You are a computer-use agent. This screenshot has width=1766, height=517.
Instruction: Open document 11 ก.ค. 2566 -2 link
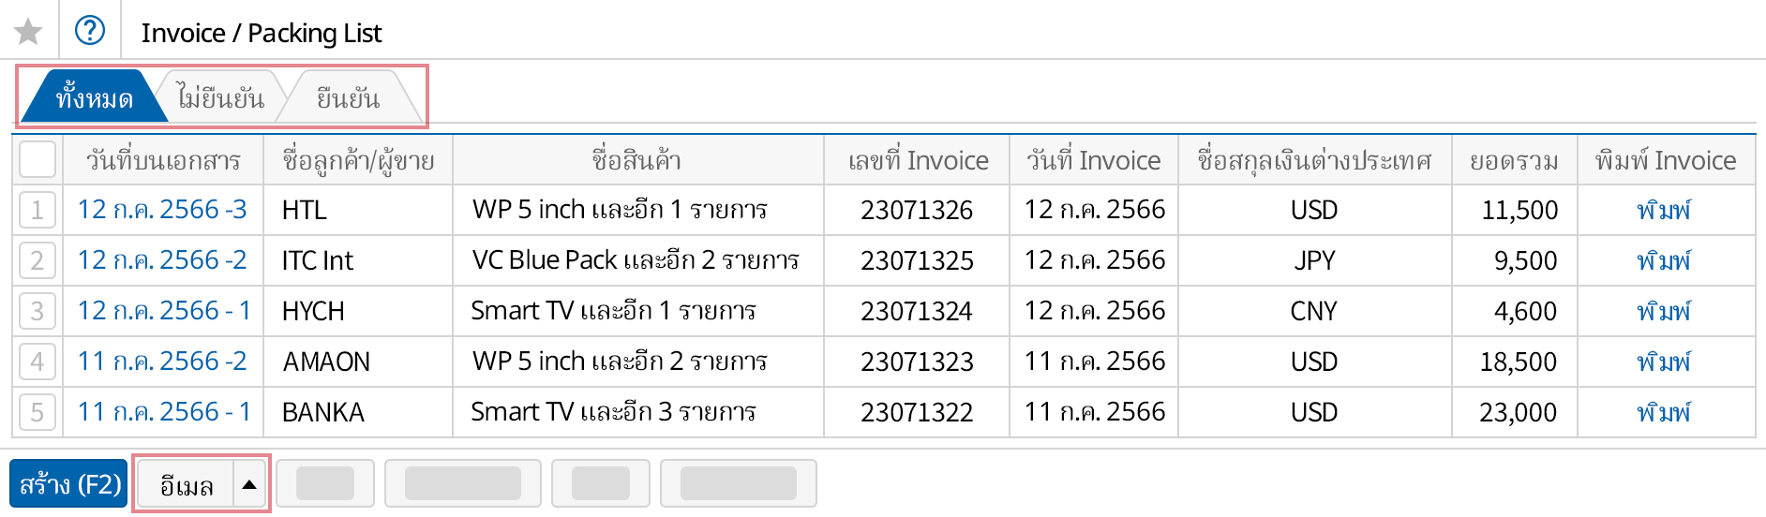coord(161,362)
